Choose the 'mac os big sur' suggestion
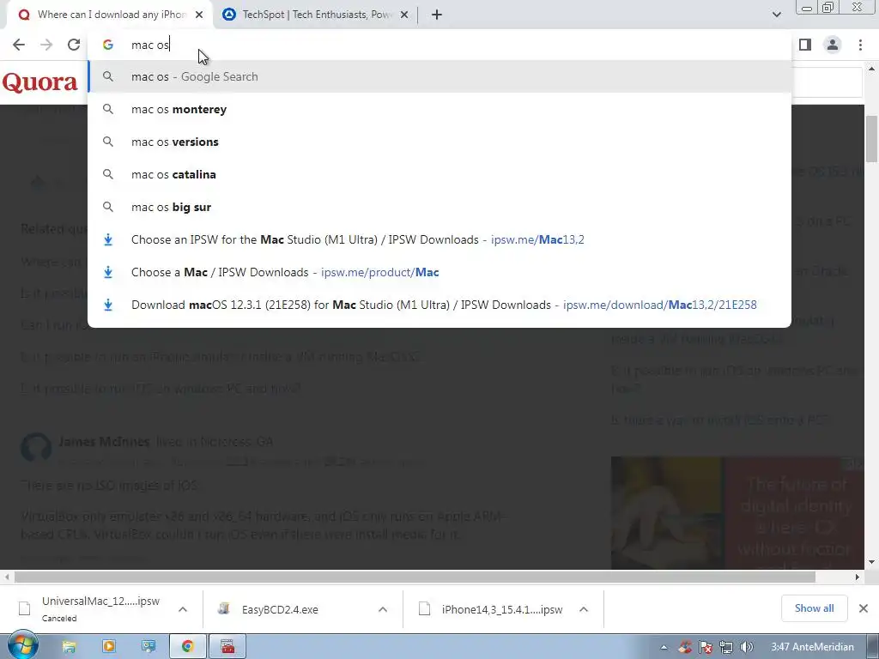This screenshot has width=879, height=659. coord(439,207)
